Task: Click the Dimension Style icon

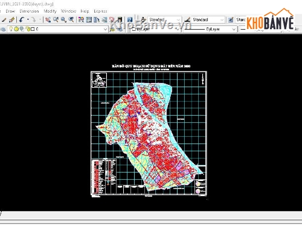Action: point(187,19)
